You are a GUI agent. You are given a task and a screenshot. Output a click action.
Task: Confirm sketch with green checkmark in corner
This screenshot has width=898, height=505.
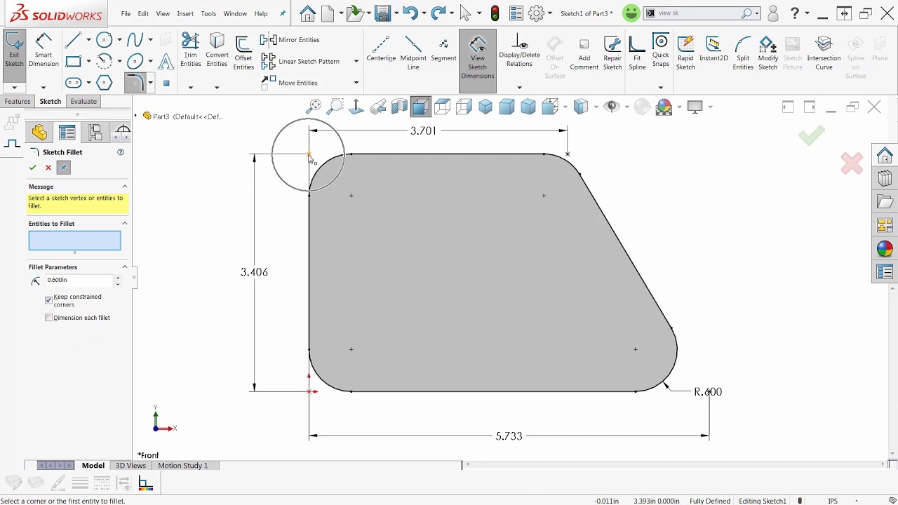(x=811, y=135)
